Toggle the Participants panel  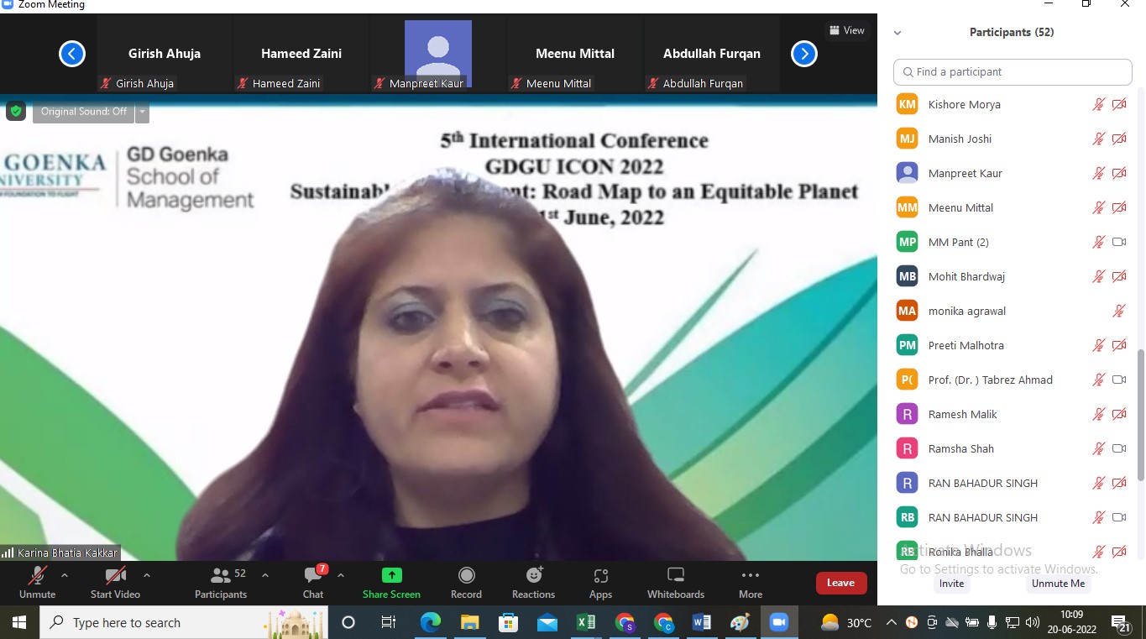point(221,582)
